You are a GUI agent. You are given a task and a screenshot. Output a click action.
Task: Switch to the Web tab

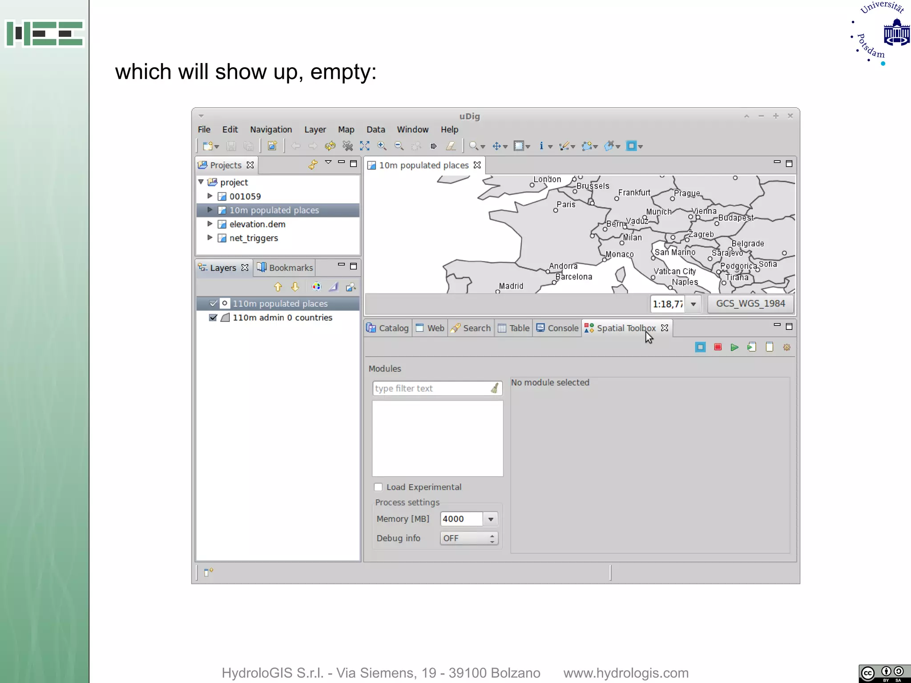(x=430, y=328)
